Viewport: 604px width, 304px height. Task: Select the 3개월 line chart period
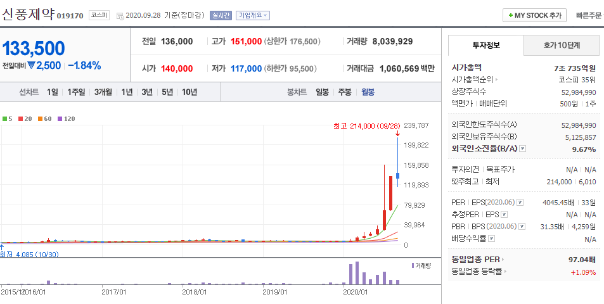click(103, 92)
